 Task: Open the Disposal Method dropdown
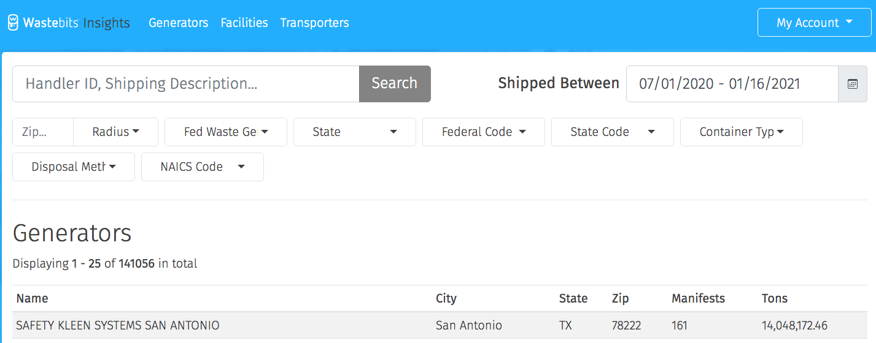(74, 167)
